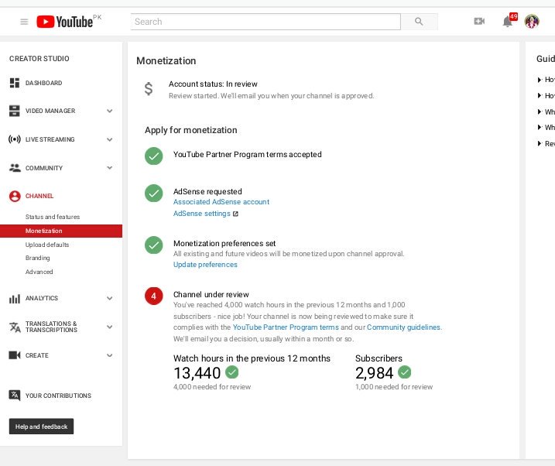Click the dollar sign account status icon
The height and width of the screenshot is (466, 555).
click(x=149, y=89)
